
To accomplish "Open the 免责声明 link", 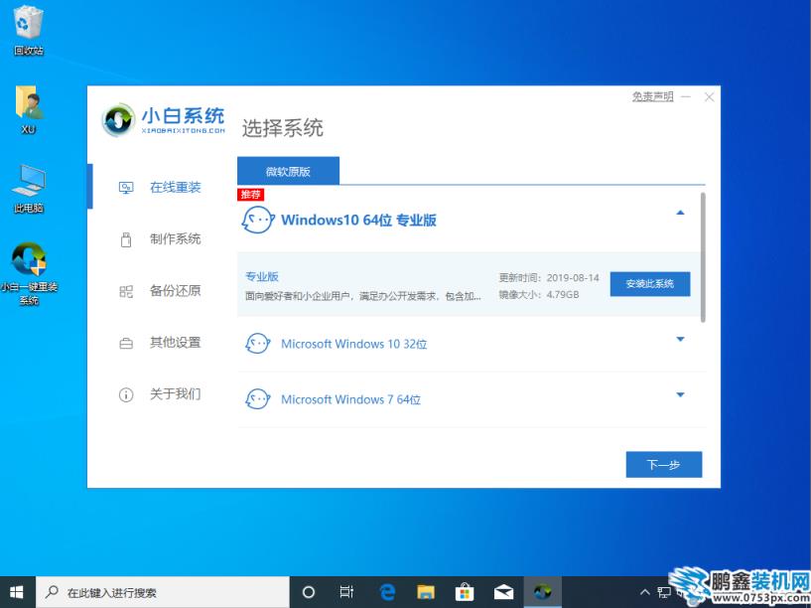I will (653, 96).
